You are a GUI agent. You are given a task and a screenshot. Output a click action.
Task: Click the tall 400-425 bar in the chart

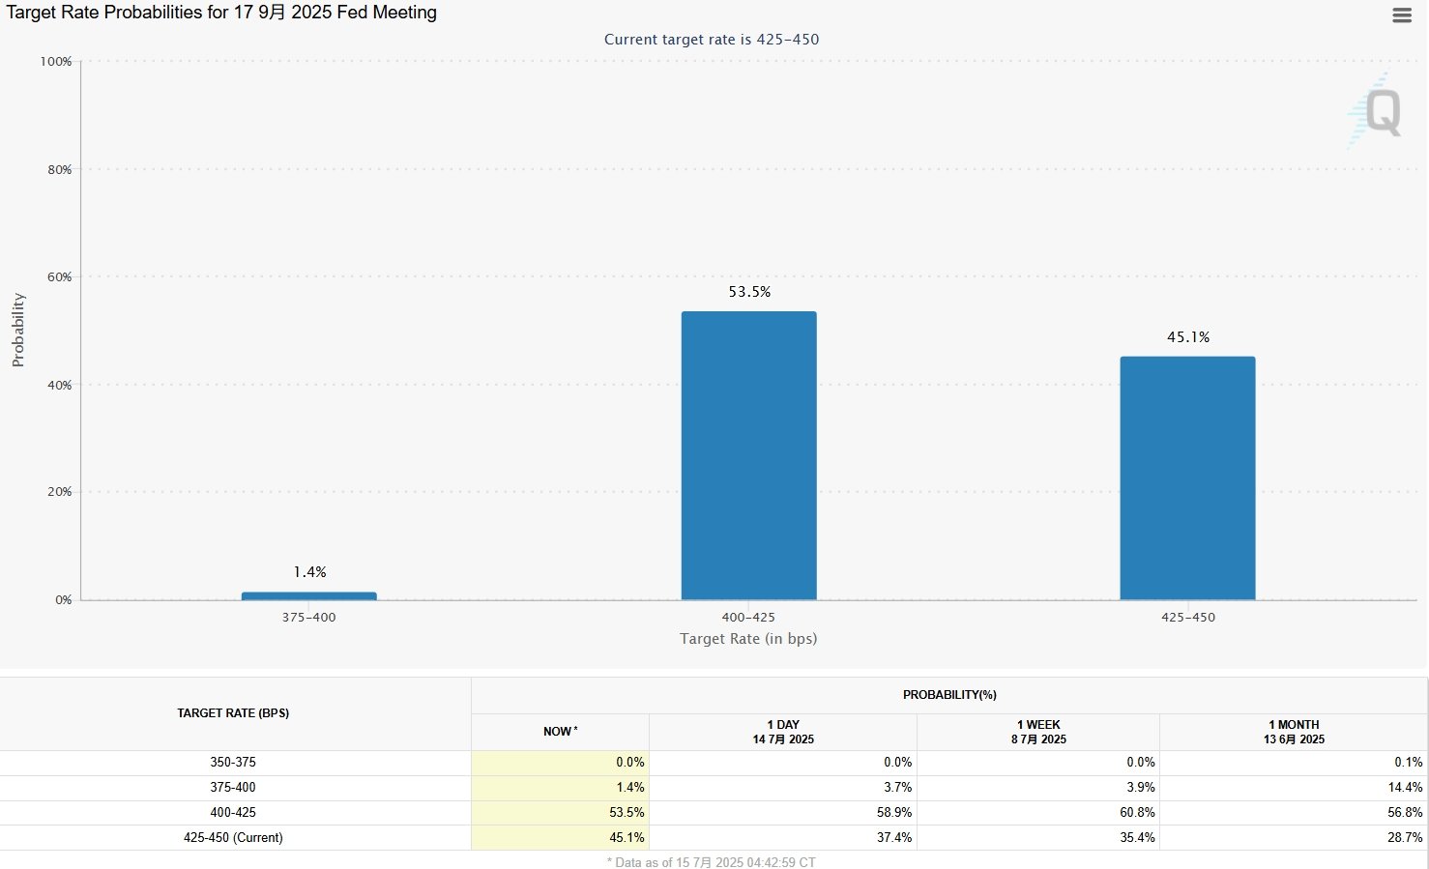[x=748, y=455]
